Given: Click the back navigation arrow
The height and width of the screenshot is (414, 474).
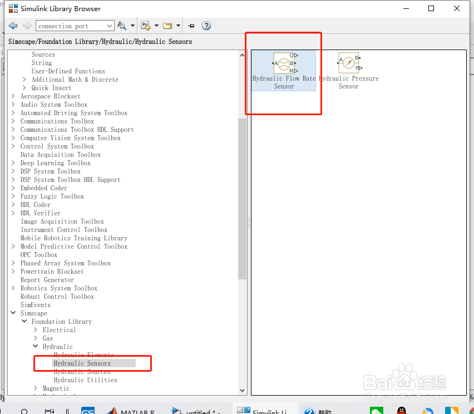Looking at the screenshot, I should (x=13, y=26).
